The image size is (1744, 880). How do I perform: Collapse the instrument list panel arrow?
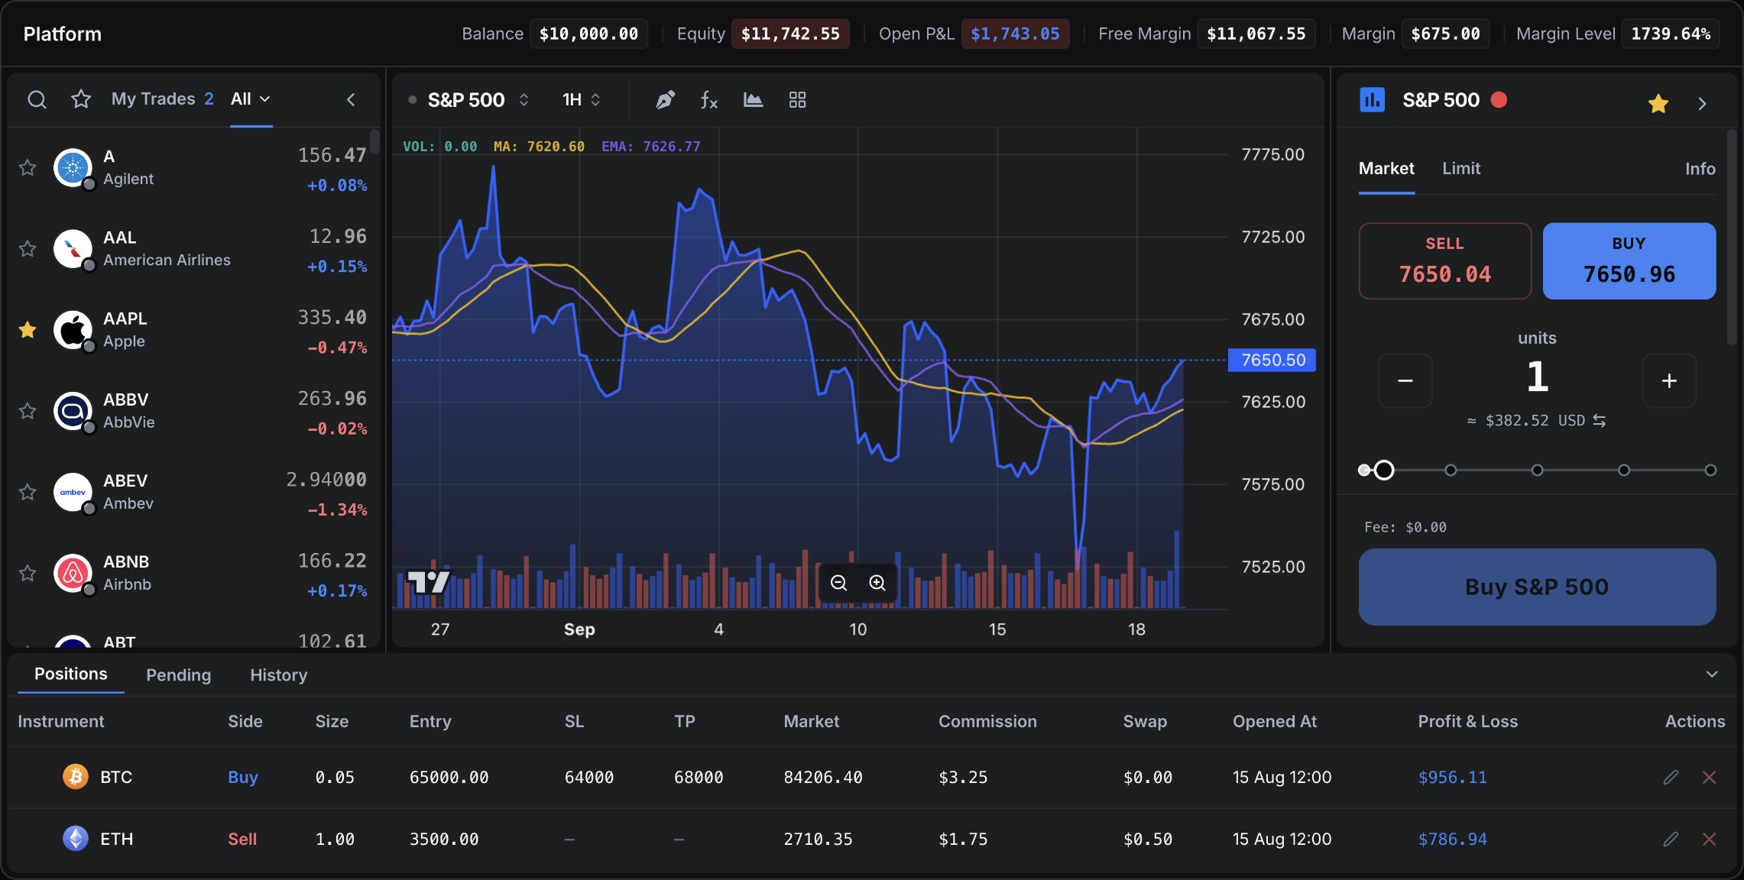(351, 99)
